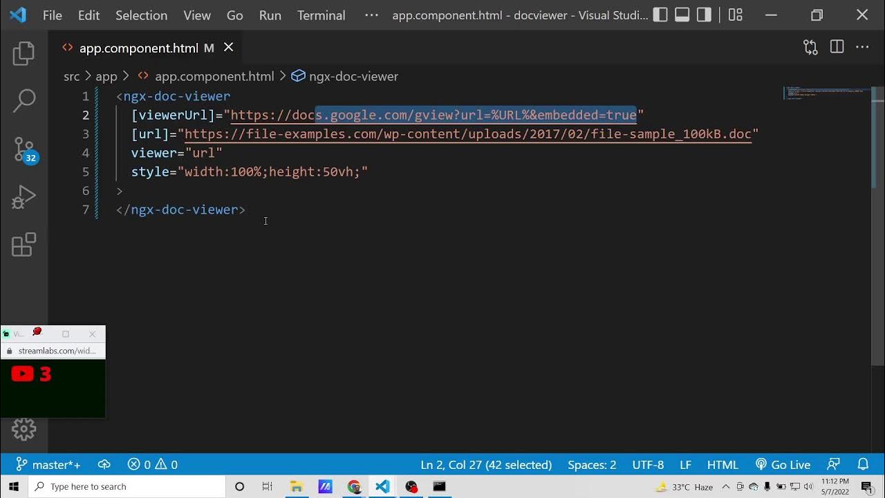The image size is (885, 498).
Task: Open the Explorer view in activity bar
Action: pos(24,53)
